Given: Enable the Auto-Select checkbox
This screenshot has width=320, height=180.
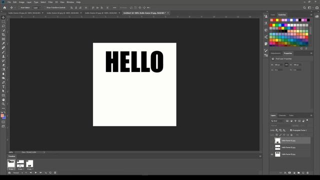Looking at the screenshot, I should (19, 8).
